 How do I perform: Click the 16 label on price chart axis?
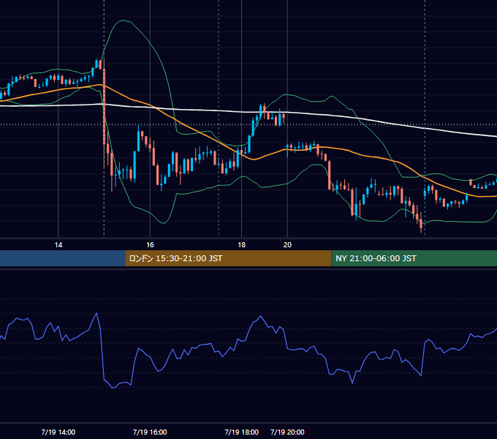(x=150, y=245)
